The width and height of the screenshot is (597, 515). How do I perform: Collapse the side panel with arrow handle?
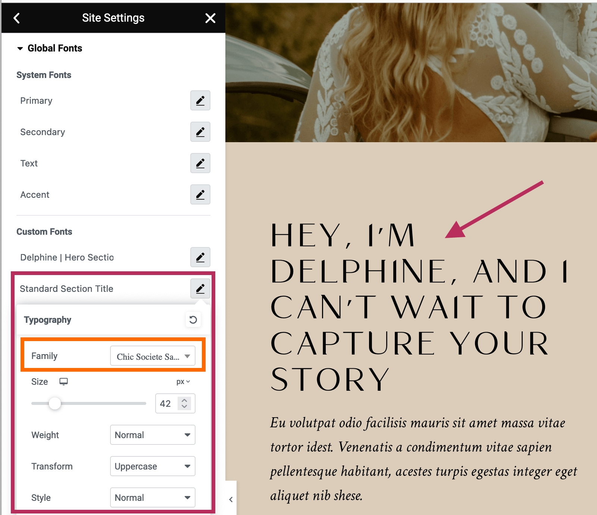tap(231, 499)
